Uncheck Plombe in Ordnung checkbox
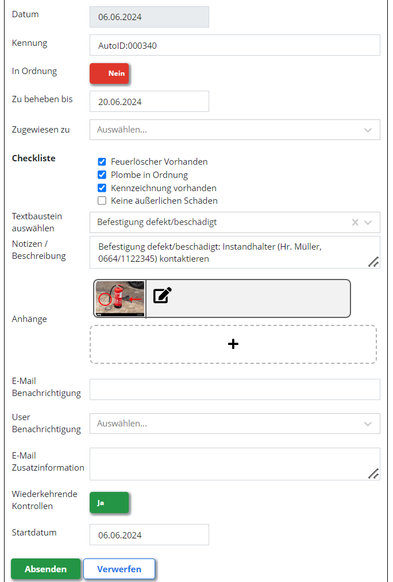393x582 pixels. [102, 175]
